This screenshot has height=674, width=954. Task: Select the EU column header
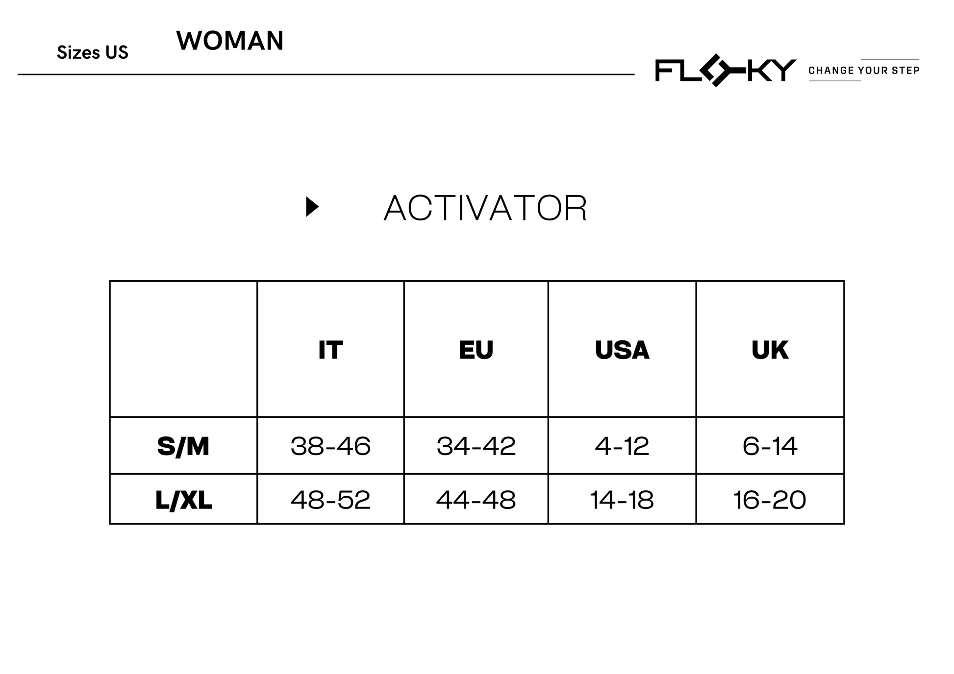476,350
